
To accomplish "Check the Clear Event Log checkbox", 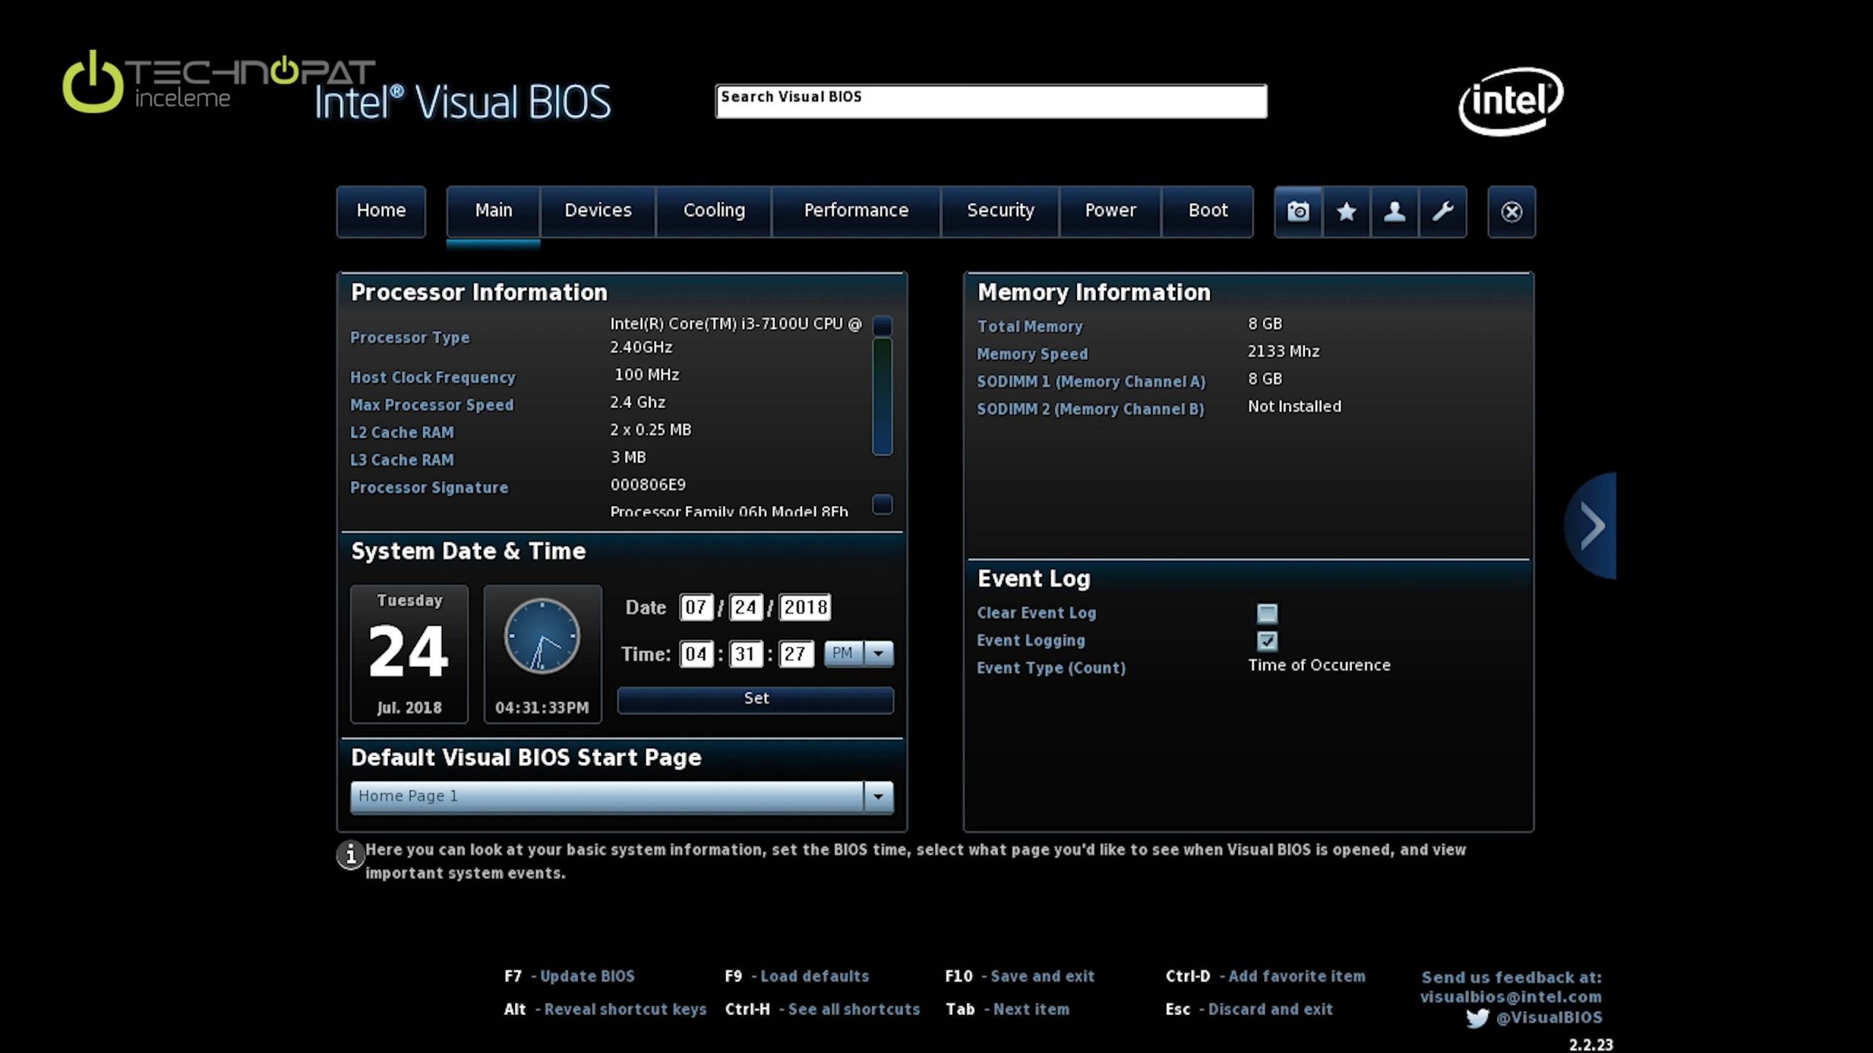I will [x=1267, y=614].
